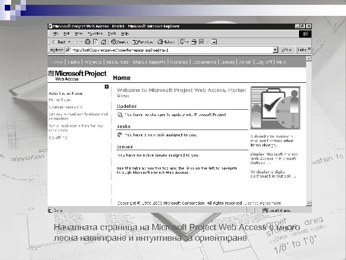Click the Discuss toolbar icon
The height and width of the screenshot is (260, 346).
point(214,42)
